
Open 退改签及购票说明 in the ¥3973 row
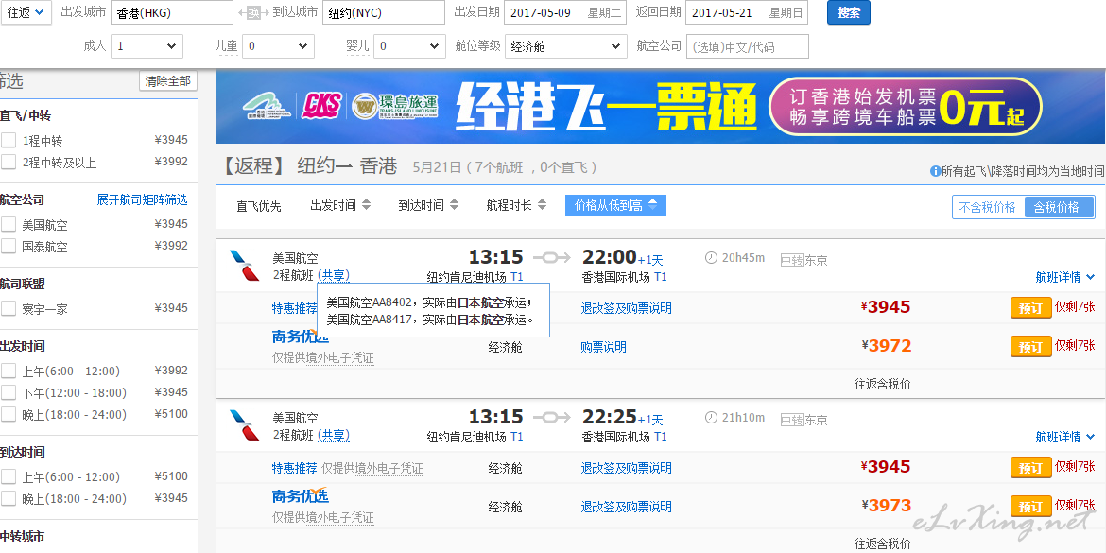(627, 507)
